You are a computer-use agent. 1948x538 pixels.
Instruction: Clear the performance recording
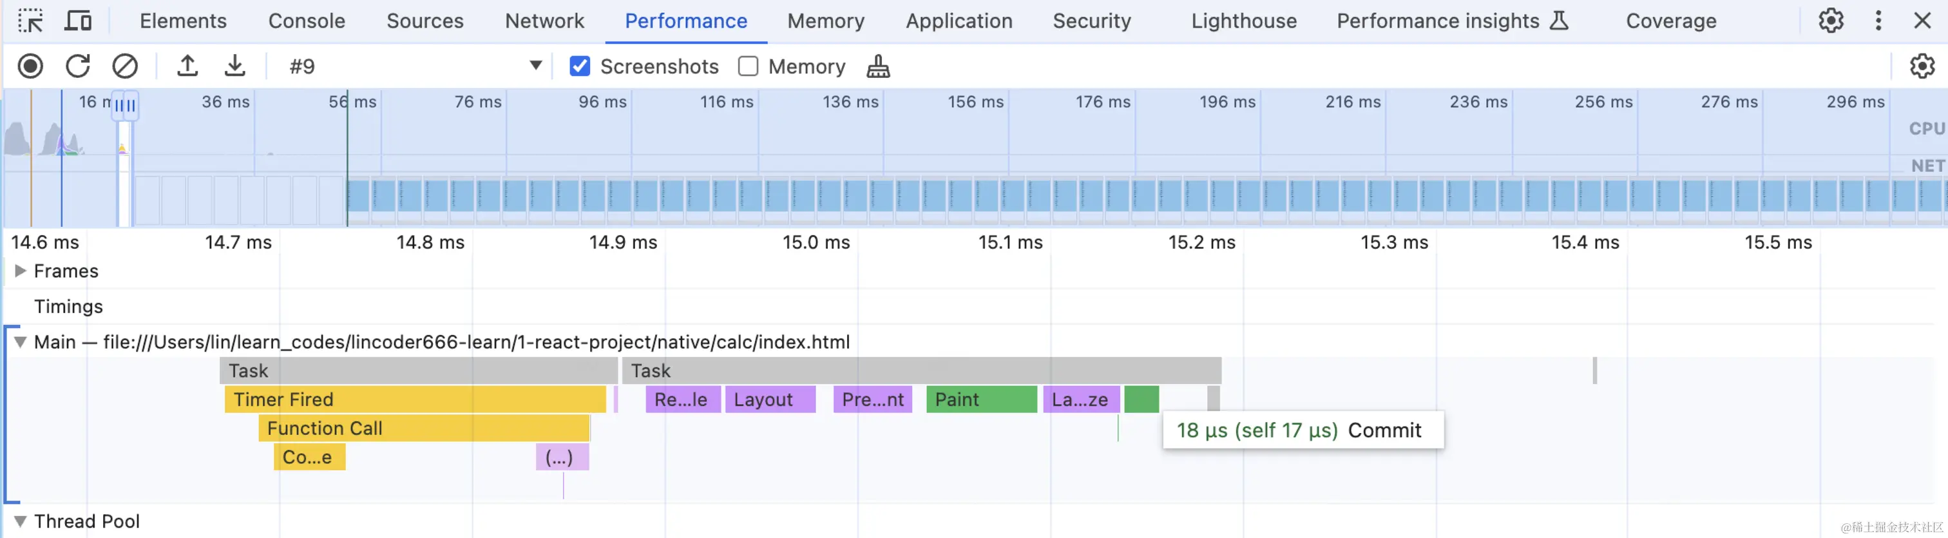(125, 66)
